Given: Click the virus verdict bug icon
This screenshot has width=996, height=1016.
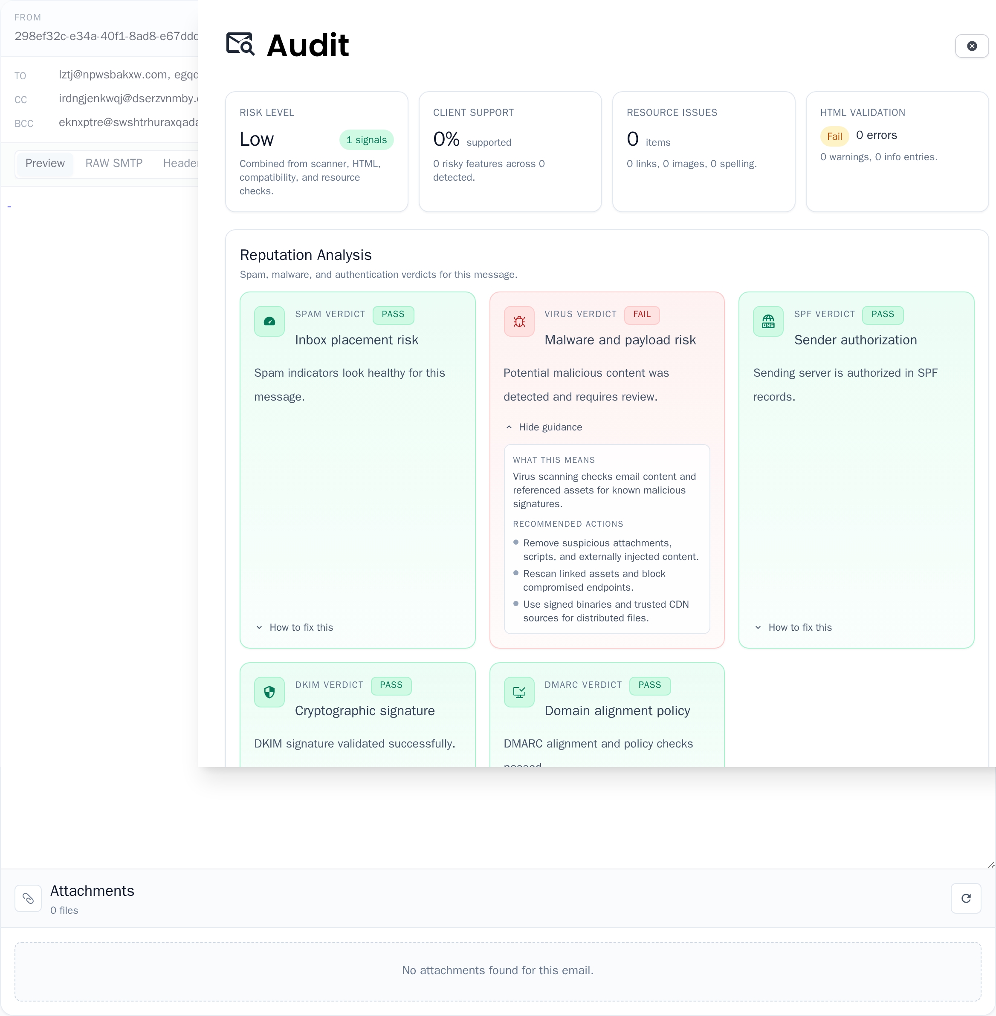Looking at the screenshot, I should [519, 321].
